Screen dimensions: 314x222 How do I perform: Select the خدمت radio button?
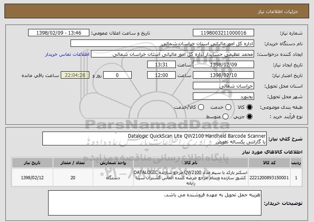(228, 107)
